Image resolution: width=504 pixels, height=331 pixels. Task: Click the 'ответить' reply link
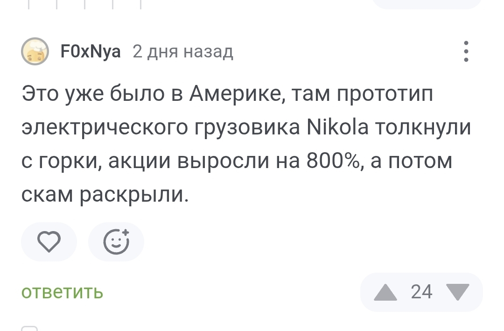pos(62,292)
